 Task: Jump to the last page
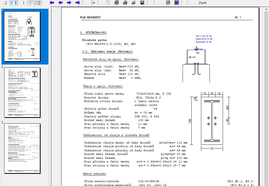pyautogui.click(x=78, y=3)
